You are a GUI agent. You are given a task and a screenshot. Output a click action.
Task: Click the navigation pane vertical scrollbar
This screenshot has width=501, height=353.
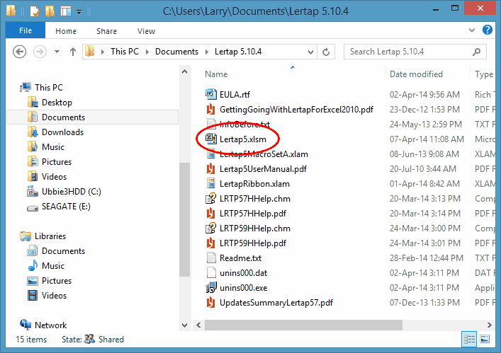tap(184, 212)
